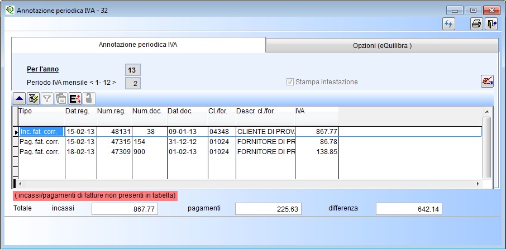This screenshot has height=249, width=506.
Task: Minimize the Annotazione periodica IVA window
Action: pos(455,10)
